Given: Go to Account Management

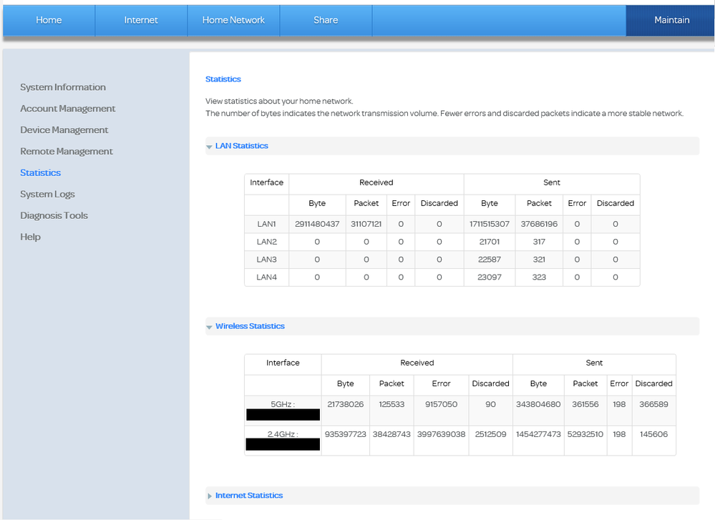Looking at the screenshot, I should point(68,109).
